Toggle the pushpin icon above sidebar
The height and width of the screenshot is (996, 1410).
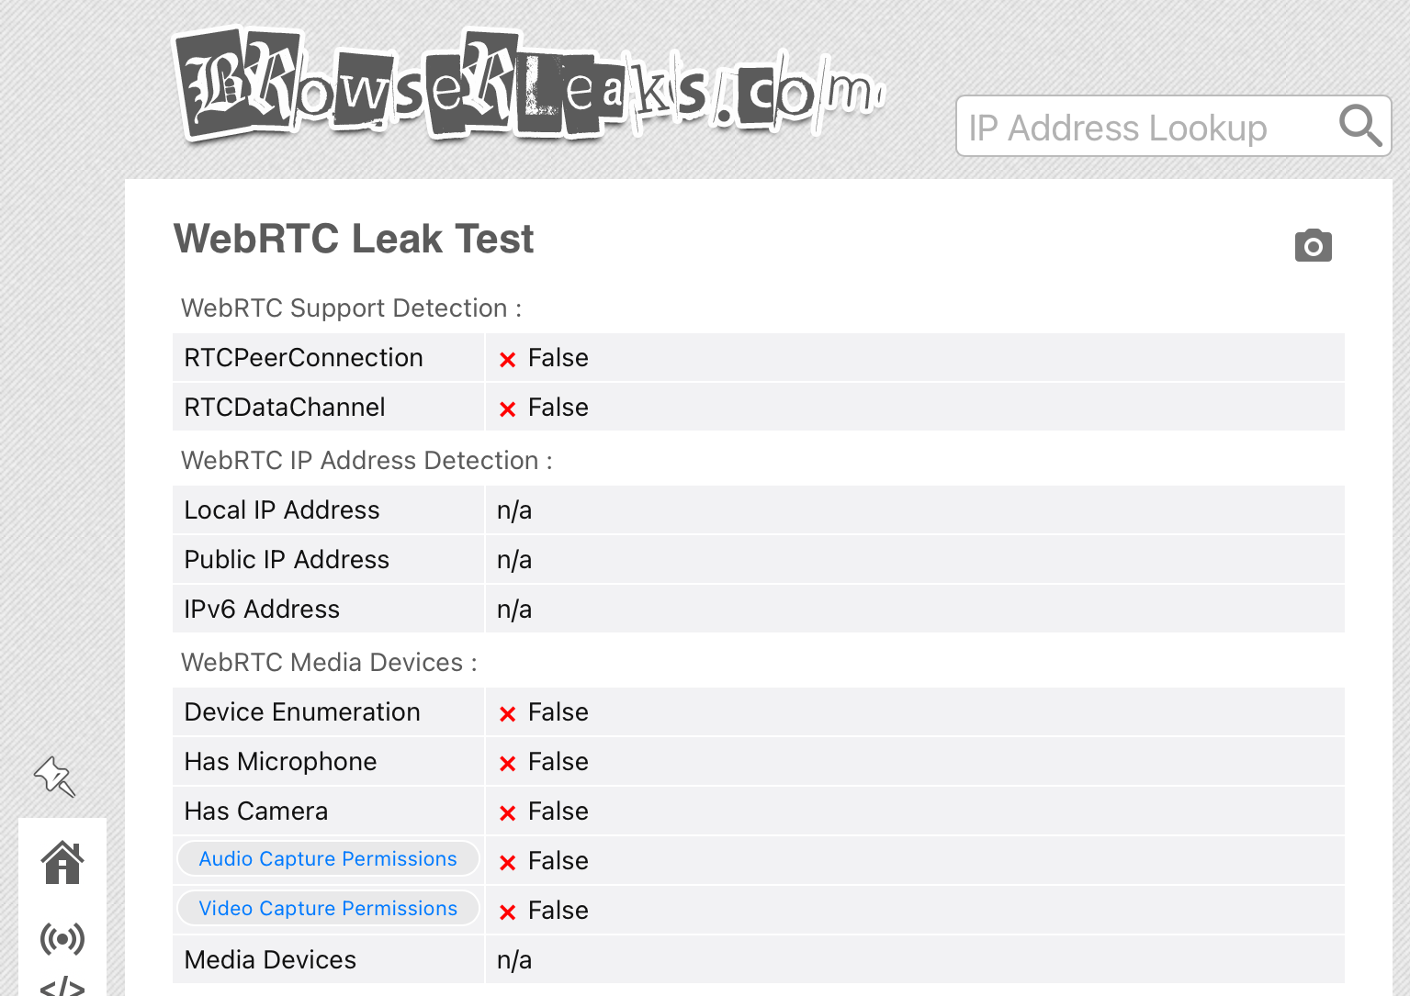click(x=54, y=777)
